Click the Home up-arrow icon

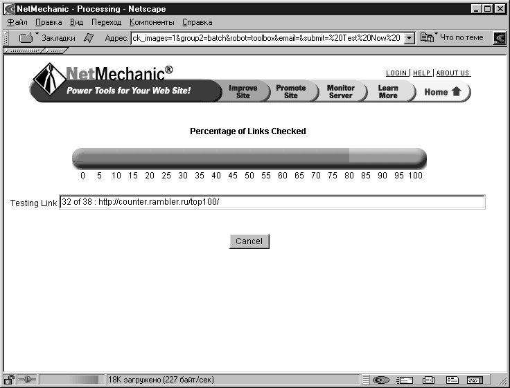[x=457, y=91]
